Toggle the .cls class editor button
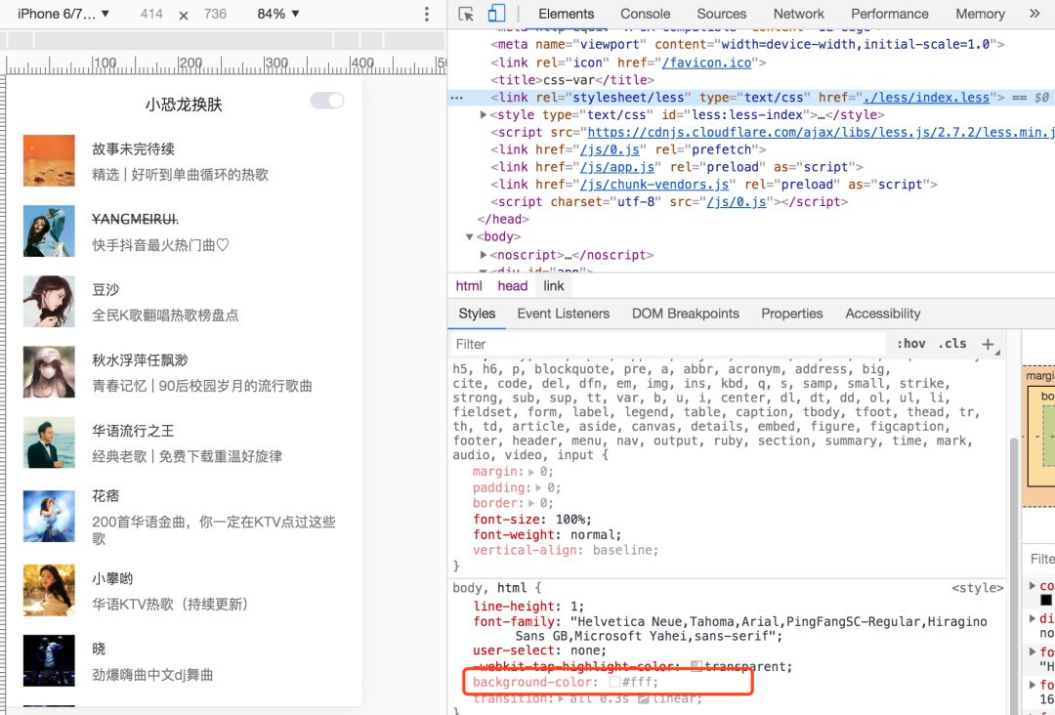1055x715 pixels. (952, 344)
